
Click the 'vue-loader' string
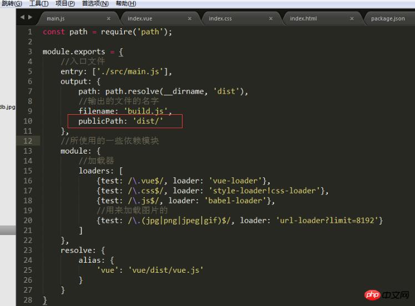coord(236,181)
